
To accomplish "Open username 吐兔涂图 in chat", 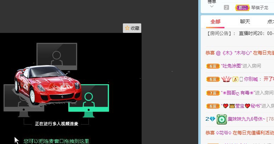I will [x=232, y=66].
